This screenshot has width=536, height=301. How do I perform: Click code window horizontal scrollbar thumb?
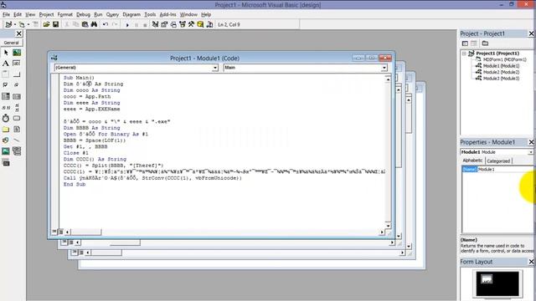coord(85,232)
